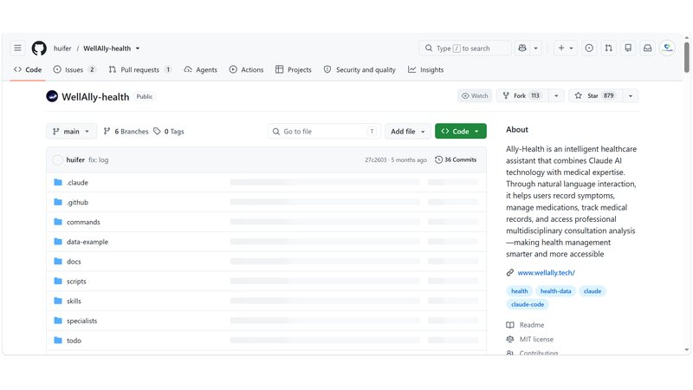Screen dimensions: 693x390
Task: Open the Copilot chat icon
Action: [x=522, y=48]
